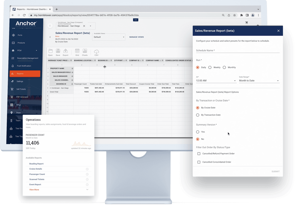Click MANAGE VIEWS link
The height and width of the screenshot is (205, 297).
[136, 37]
